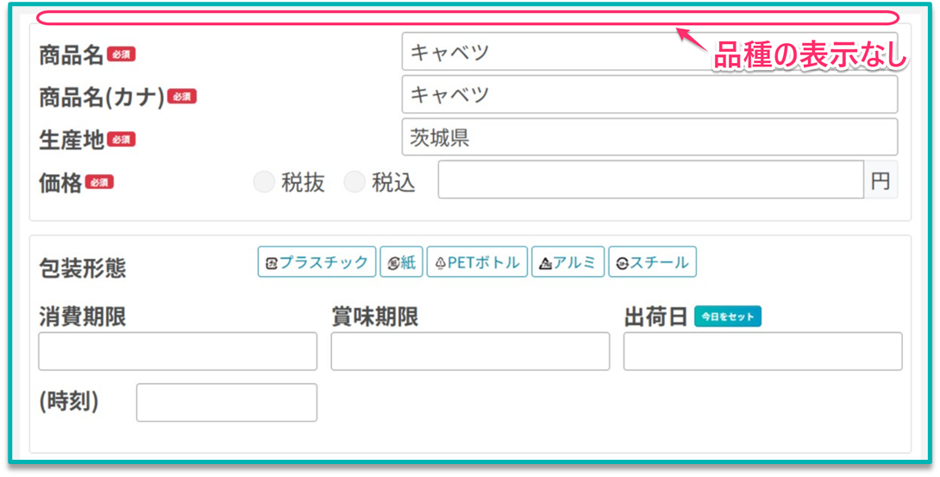The width and height of the screenshot is (940, 477).
Task: Open the 消費期限 date field
Action: pos(178,351)
